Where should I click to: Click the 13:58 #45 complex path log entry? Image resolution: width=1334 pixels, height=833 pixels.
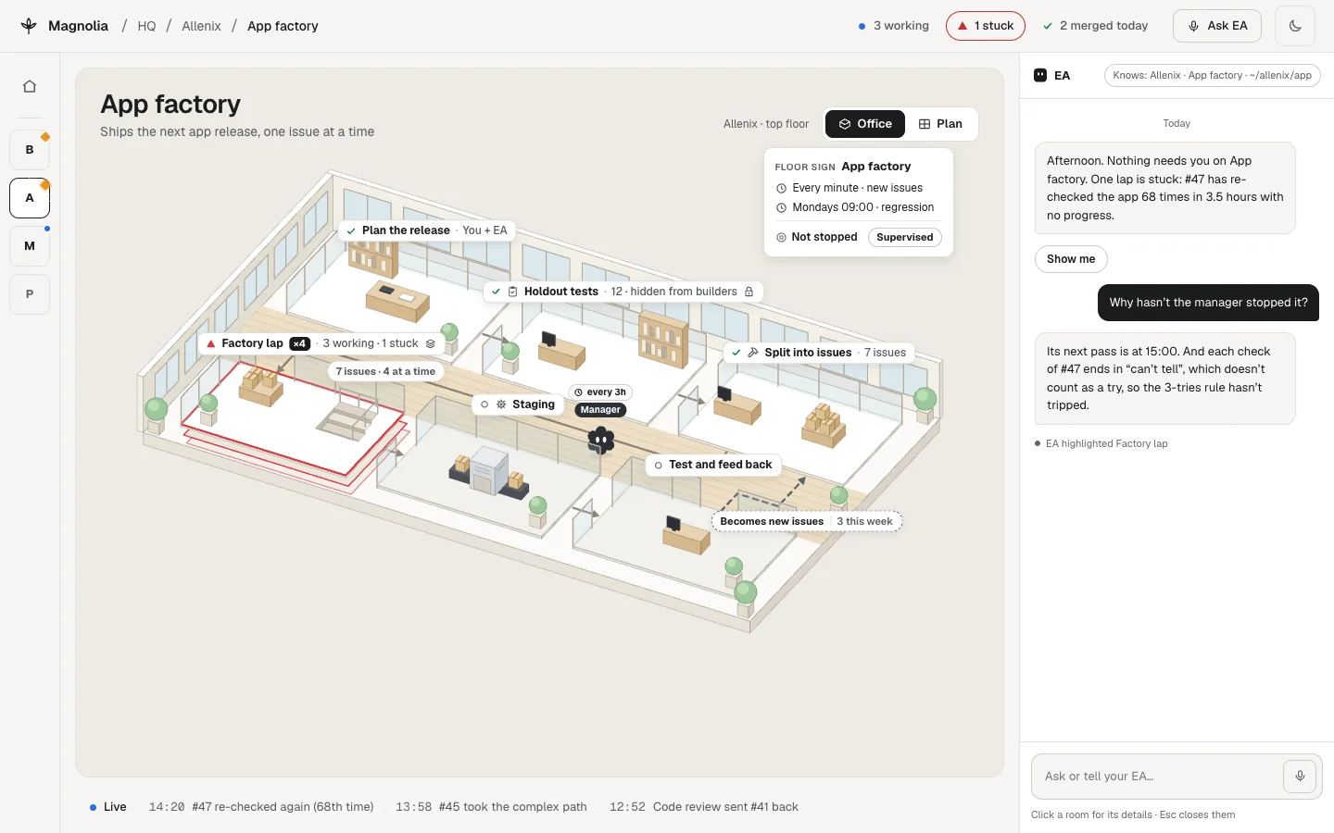point(491,807)
